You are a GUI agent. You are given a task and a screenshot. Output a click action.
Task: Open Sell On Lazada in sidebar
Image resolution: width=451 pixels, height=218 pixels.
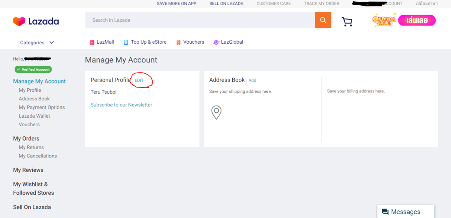point(32,207)
